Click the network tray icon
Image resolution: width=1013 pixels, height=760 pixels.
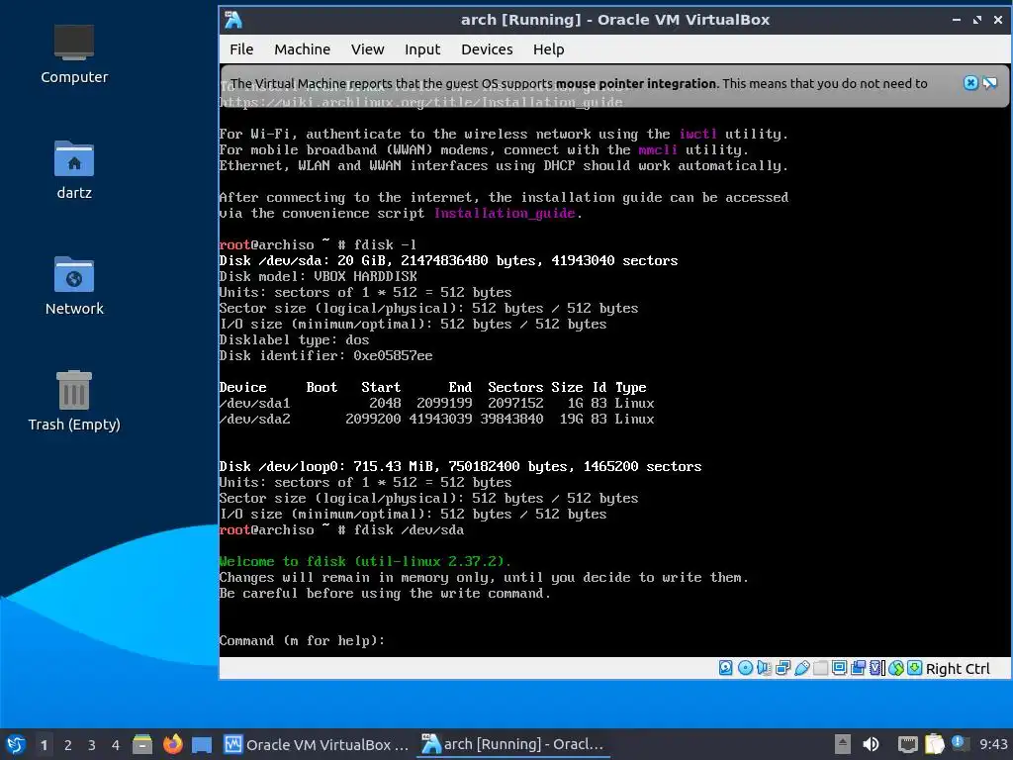908,744
